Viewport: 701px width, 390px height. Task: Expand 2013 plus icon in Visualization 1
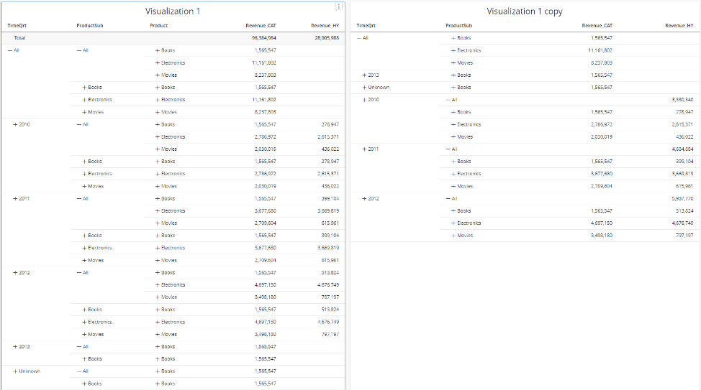click(x=16, y=347)
